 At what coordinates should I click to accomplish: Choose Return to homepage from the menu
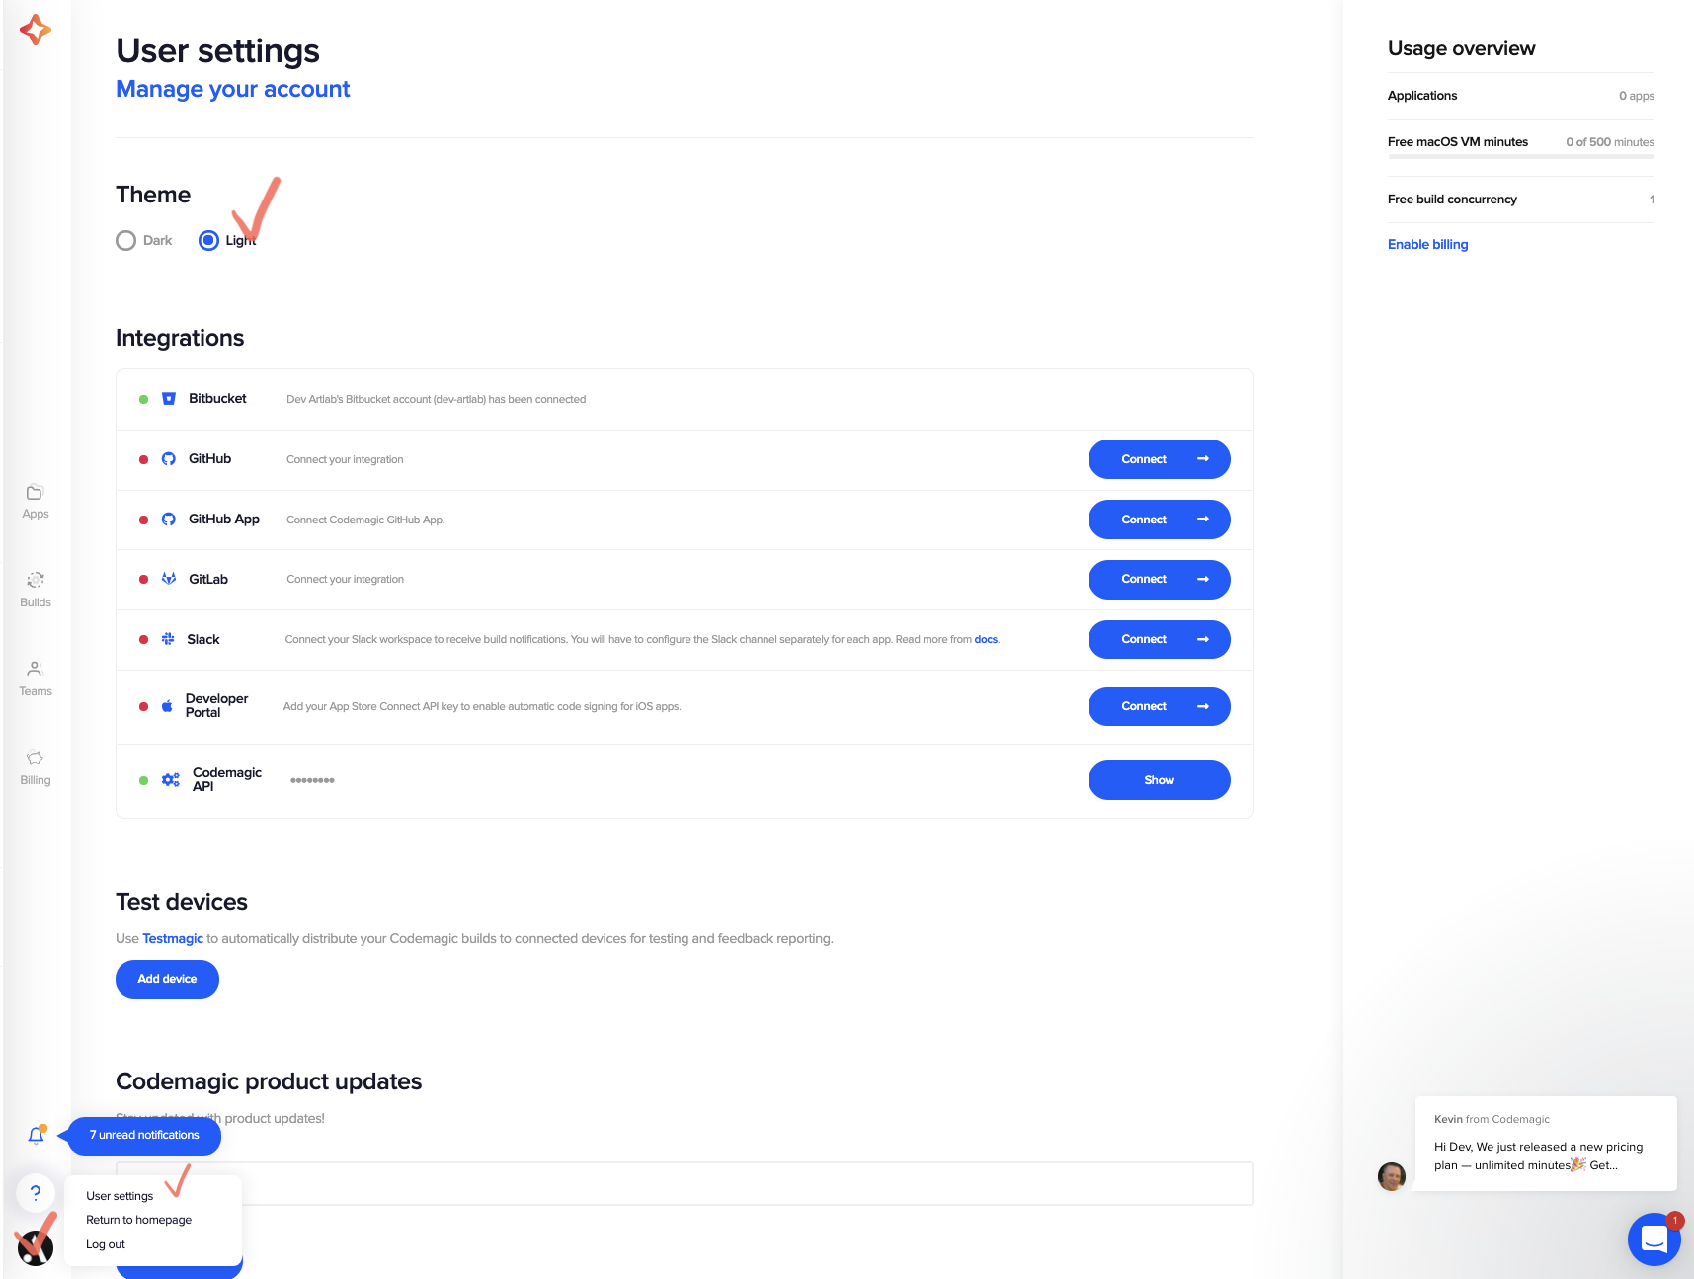(x=138, y=1219)
